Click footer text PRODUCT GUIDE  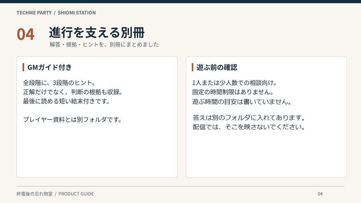tap(76, 194)
